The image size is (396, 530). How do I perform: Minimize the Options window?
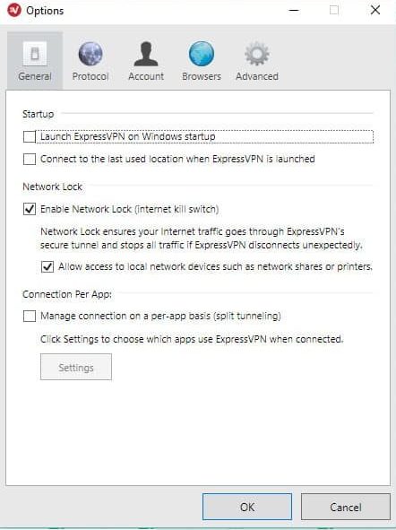point(294,10)
